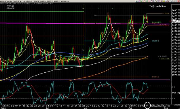The image size is (180, 109).
Task: Click the green checkmark toolbar icon
Action: coord(141,1)
